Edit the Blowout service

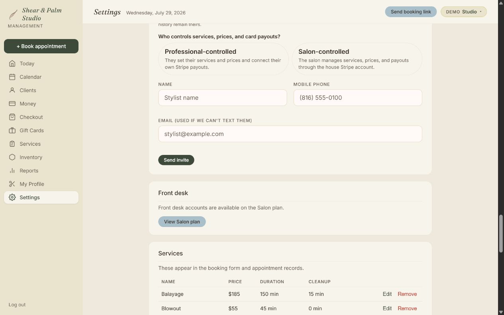(x=387, y=308)
